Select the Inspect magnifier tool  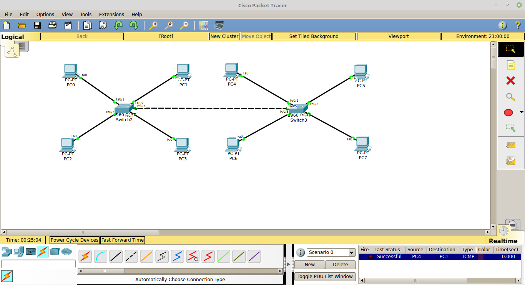click(510, 97)
